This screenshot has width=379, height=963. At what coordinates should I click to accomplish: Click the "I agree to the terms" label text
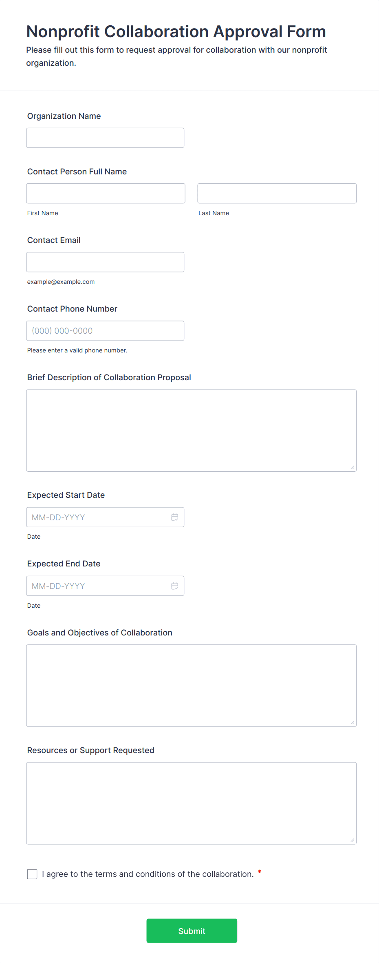148,874
